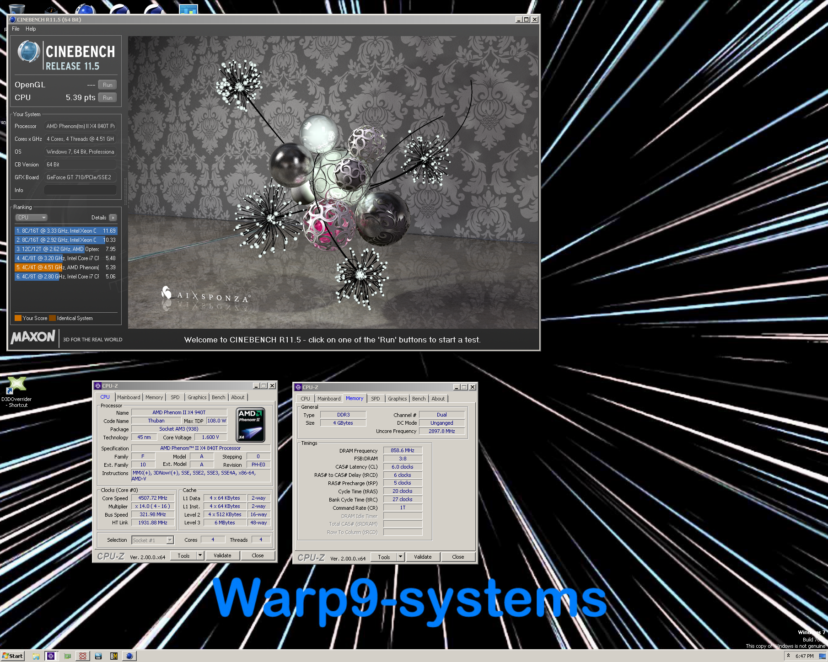The height and width of the screenshot is (662, 828).
Task: Click the monitor icon in system tray
Action: [x=822, y=656]
